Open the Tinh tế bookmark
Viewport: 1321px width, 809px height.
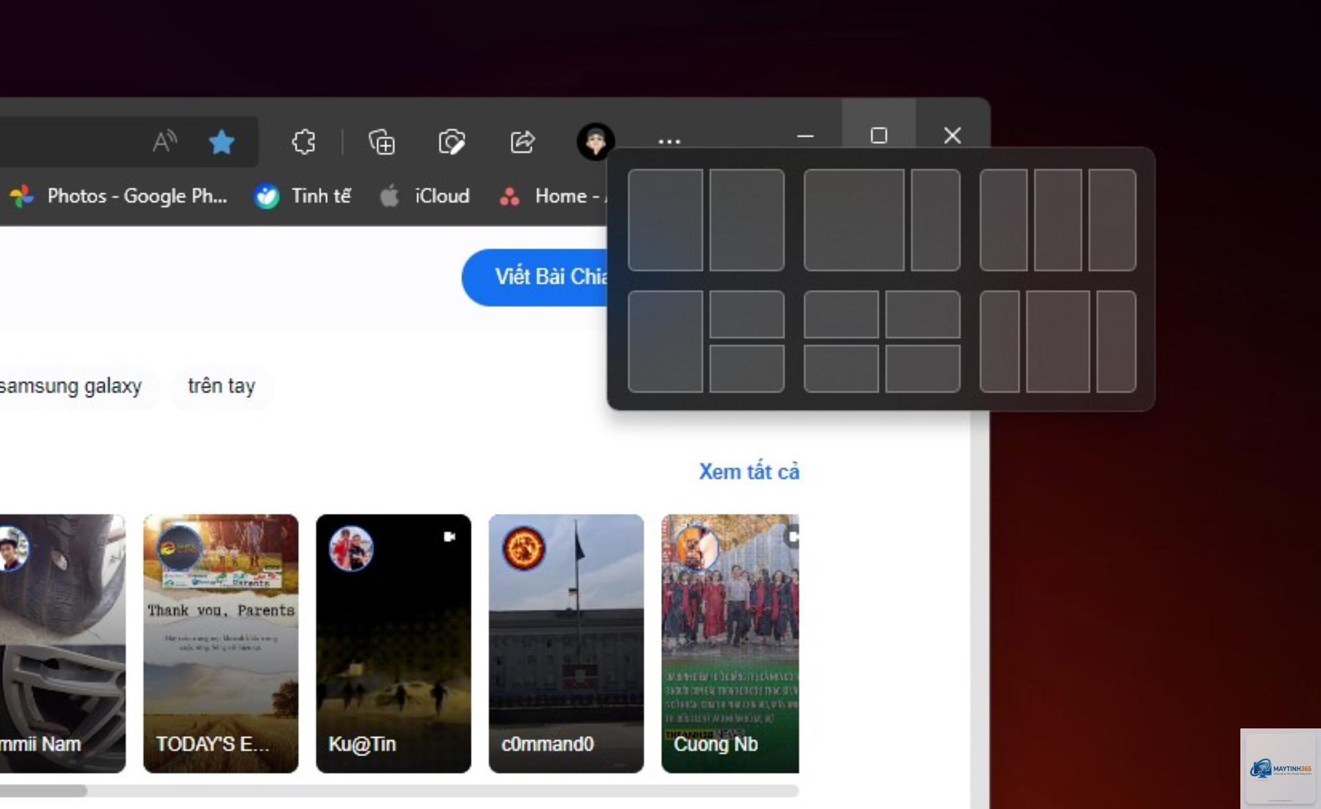pyautogui.click(x=303, y=195)
